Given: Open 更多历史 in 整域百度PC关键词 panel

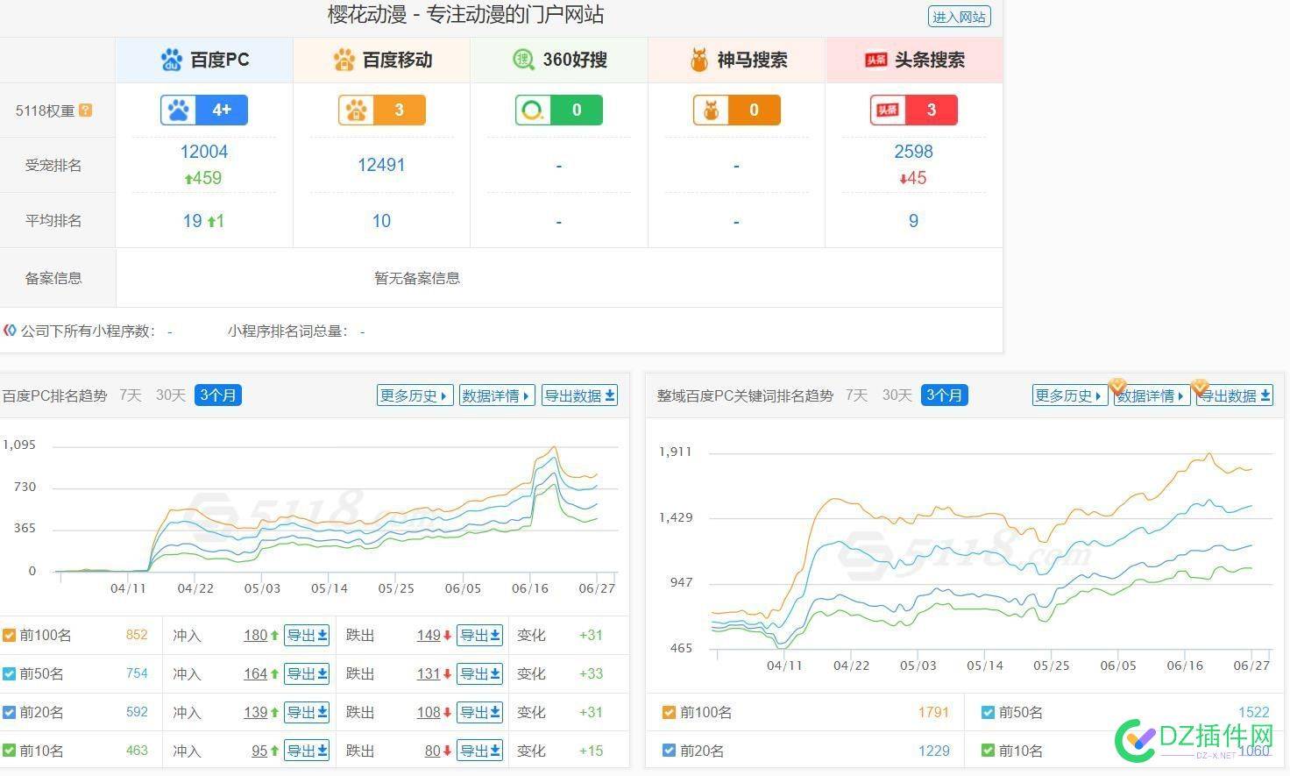Looking at the screenshot, I should coord(1070,395).
